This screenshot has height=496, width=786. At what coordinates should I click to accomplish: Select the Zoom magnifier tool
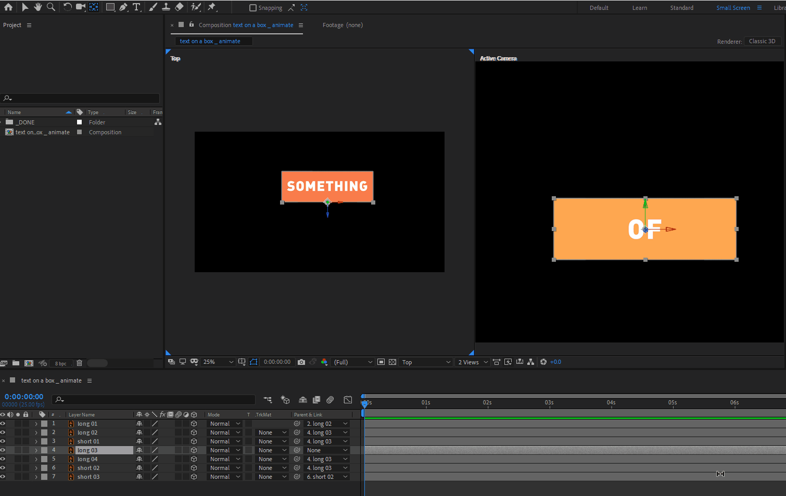click(x=51, y=7)
